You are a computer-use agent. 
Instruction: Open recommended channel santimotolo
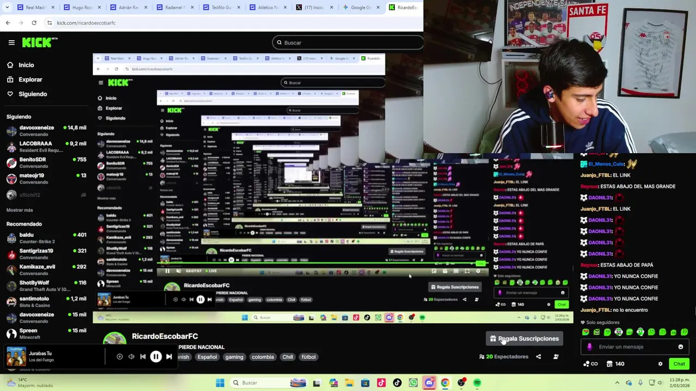[46, 301]
